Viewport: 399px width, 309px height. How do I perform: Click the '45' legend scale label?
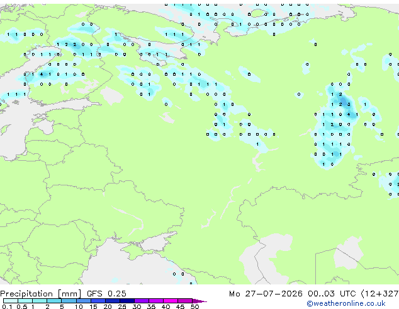click(180, 306)
